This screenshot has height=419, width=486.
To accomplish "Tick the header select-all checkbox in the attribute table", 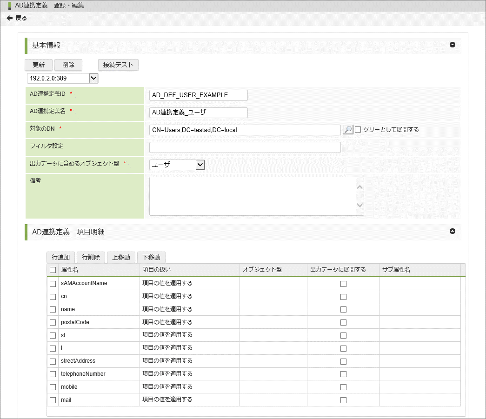I will pyautogui.click(x=53, y=270).
